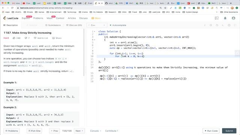Expand the Console panel
Viewport: 240px width, 135px height.
coord(96,131)
